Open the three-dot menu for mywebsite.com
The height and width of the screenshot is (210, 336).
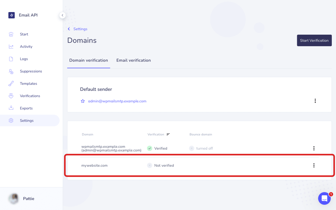click(x=314, y=165)
